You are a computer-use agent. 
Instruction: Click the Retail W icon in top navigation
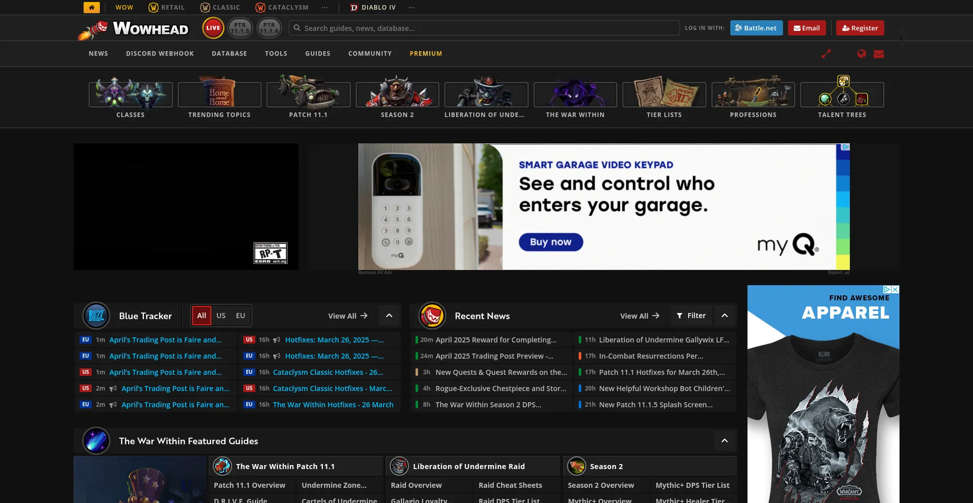[154, 7]
